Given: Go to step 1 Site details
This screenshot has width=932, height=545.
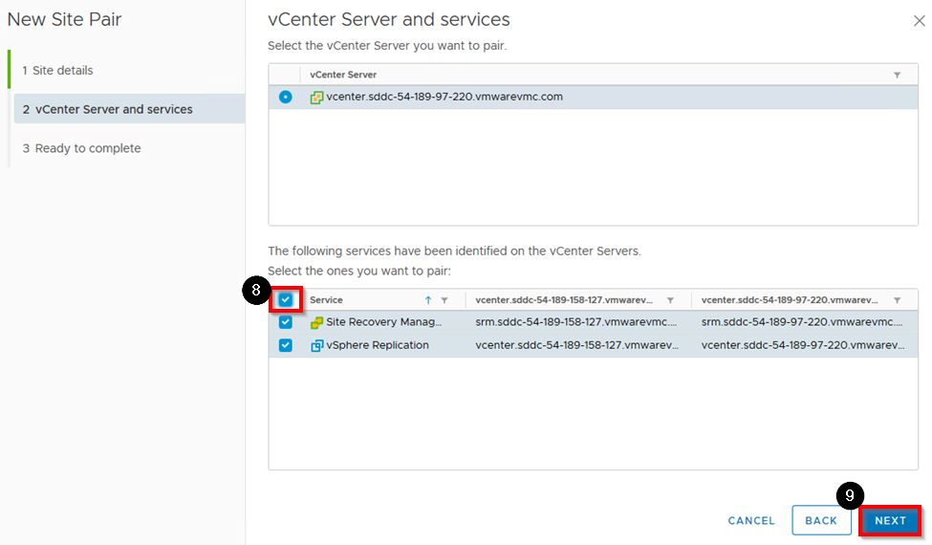Looking at the screenshot, I should coord(63,71).
